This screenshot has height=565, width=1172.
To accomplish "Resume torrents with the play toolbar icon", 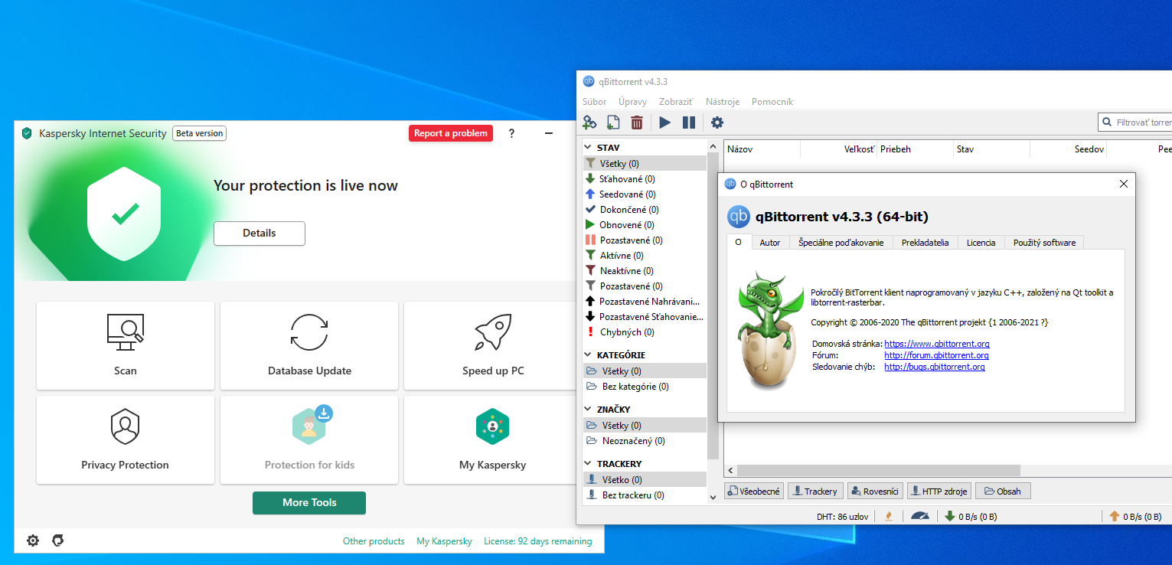I will [664, 122].
